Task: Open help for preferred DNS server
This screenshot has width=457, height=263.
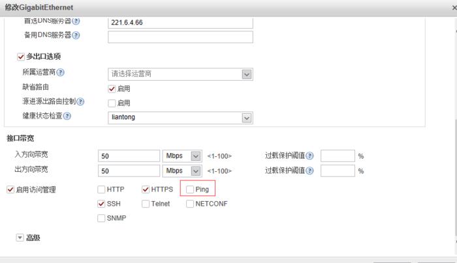Action: (76, 21)
